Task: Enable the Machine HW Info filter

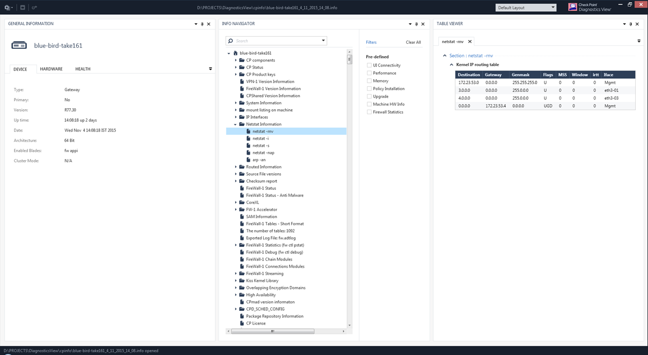Action: click(369, 104)
